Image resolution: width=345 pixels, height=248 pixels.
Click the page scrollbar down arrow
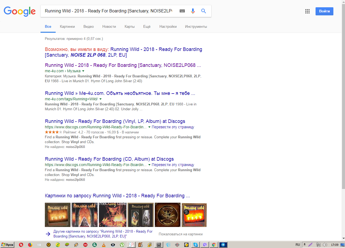[343, 238]
